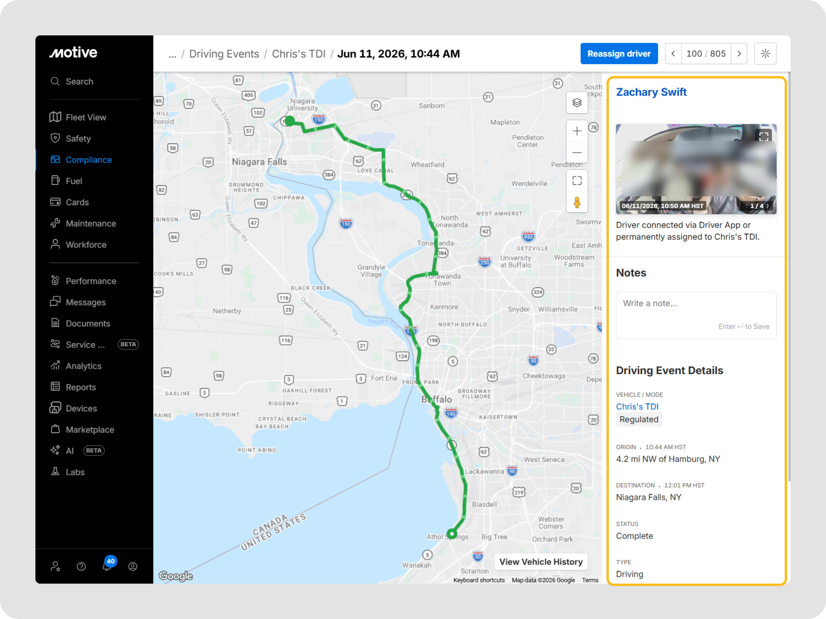Select the '4.2 mi NW of Hamburg, NY' origin

pos(668,459)
